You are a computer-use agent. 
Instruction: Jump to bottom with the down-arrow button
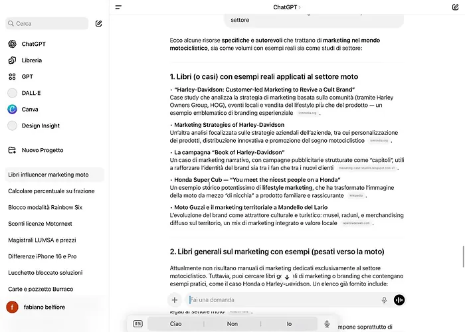tap(287, 277)
